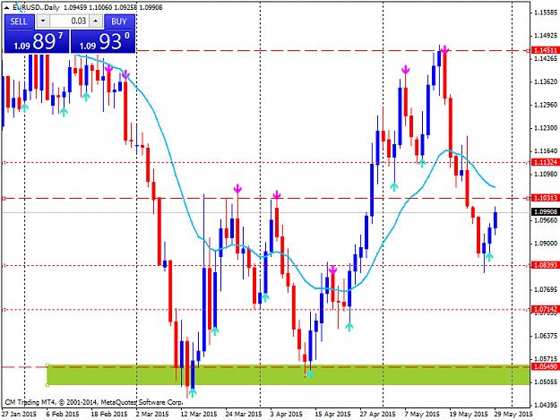Image resolution: width=560 pixels, height=420 pixels.
Task: Decrease trade volume with down arrow
Action: [43, 21]
